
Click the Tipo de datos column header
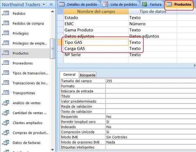coord(153,11)
